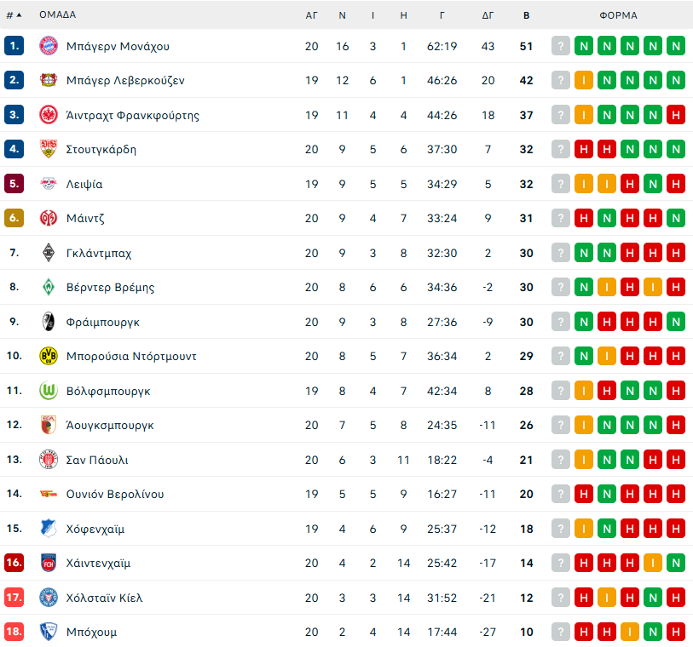
Task: Click Leverkusen's orange draw form badge
Action: 583,81
